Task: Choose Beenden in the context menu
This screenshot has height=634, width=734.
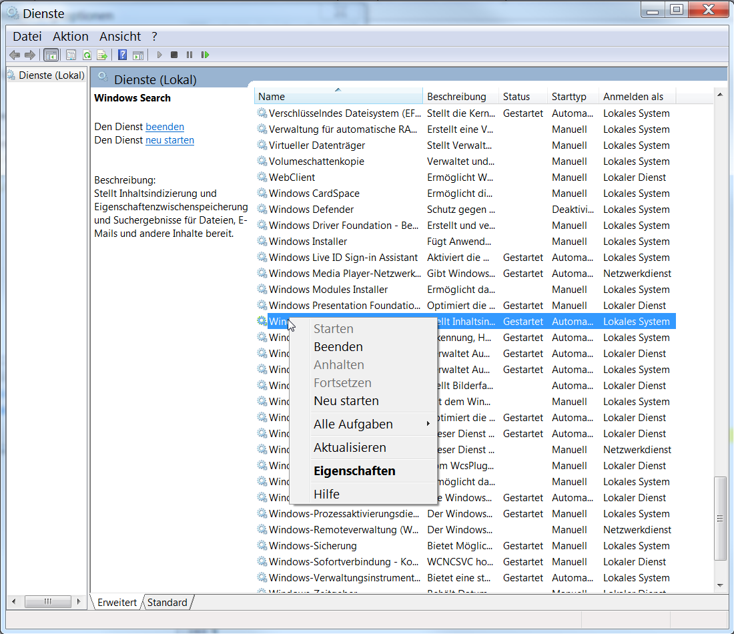Action: 338,347
